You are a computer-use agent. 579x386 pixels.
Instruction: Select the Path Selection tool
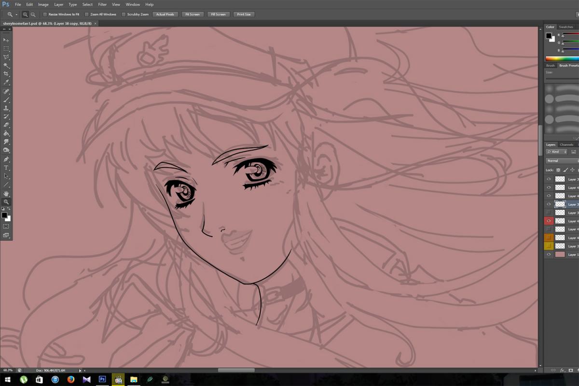pos(6,176)
